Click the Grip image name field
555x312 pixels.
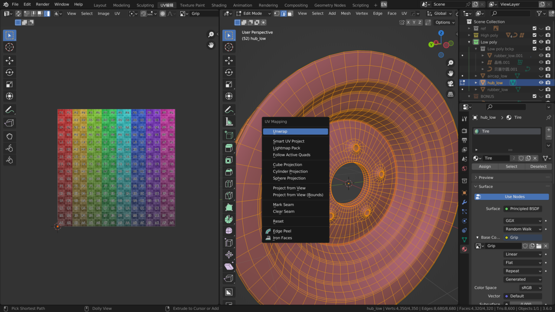point(503,246)
